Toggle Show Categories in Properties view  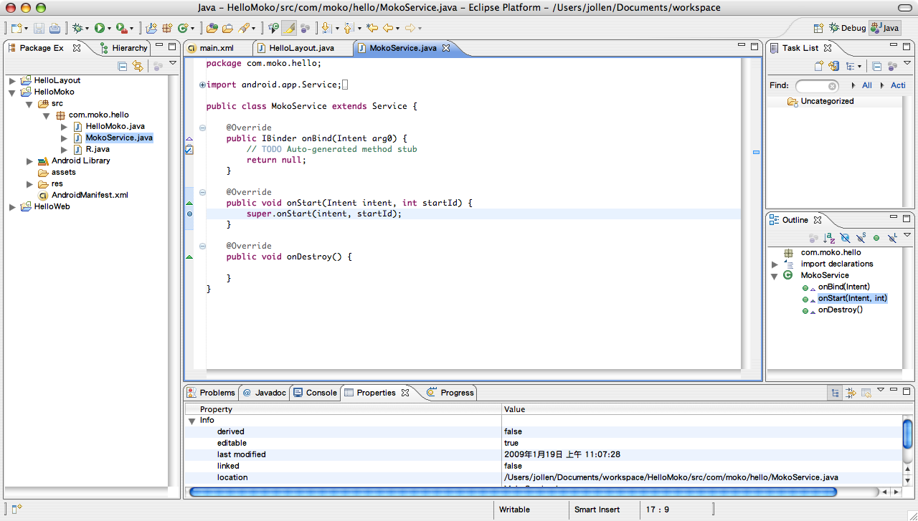coord(836,393)
